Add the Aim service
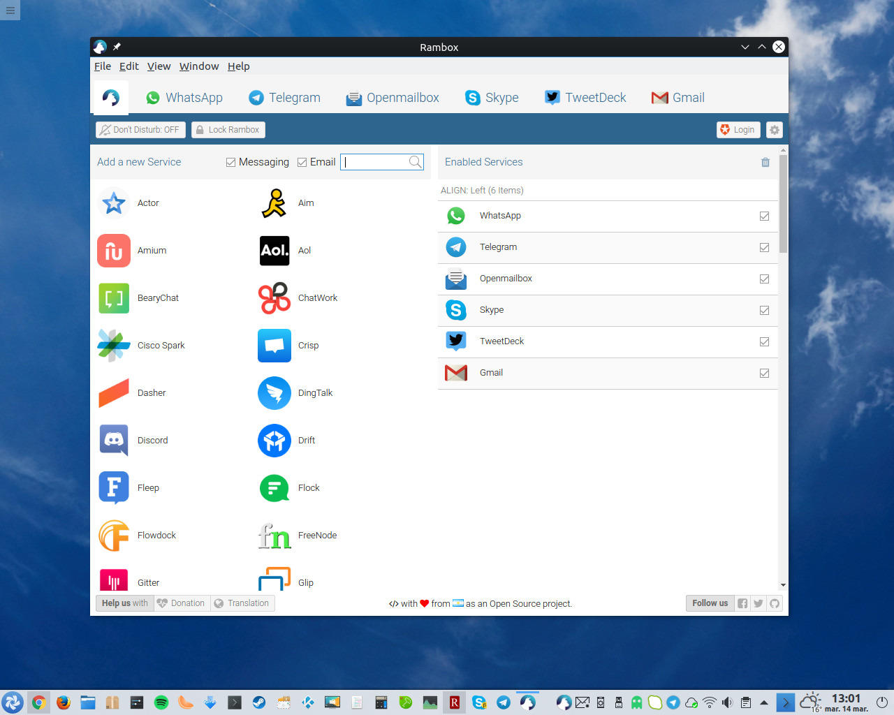The width and height of the screenshot is (894, 715). tap(274, 203)
